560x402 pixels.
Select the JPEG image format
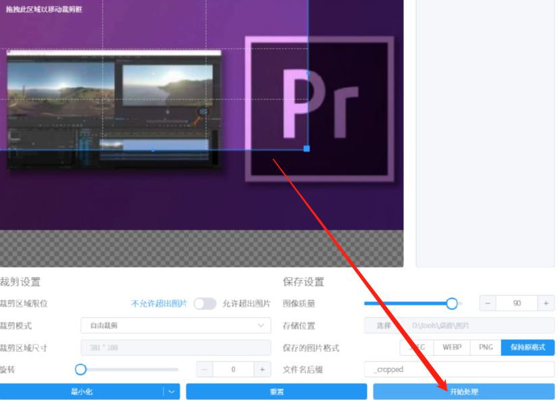(417, 347)
